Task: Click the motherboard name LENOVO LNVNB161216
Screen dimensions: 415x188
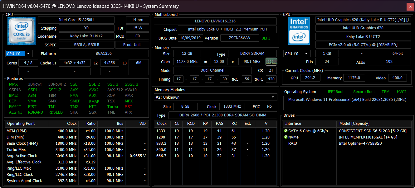Action: tap(215, 21)
